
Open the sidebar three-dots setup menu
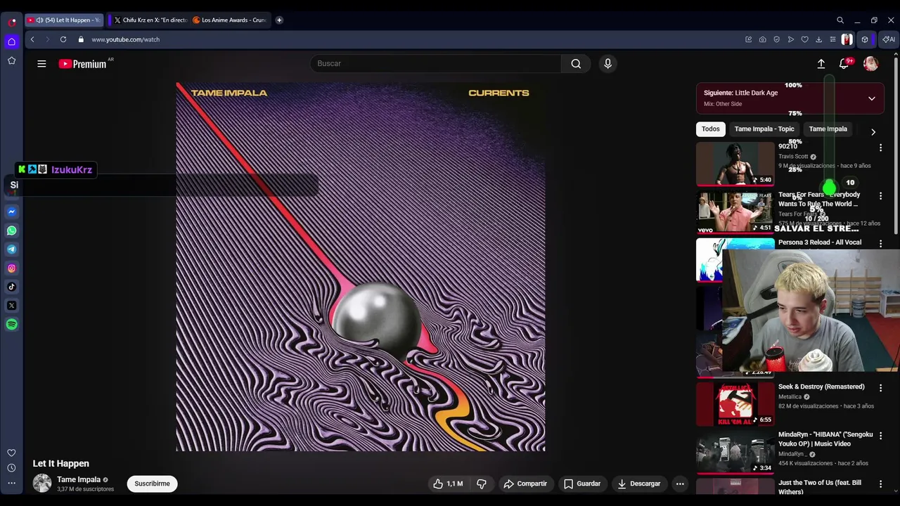11,483
